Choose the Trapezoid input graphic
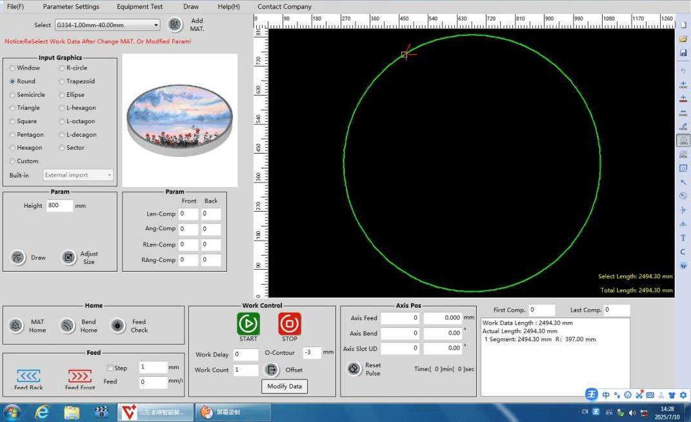691x422 pixels. [x=62, y=81]
